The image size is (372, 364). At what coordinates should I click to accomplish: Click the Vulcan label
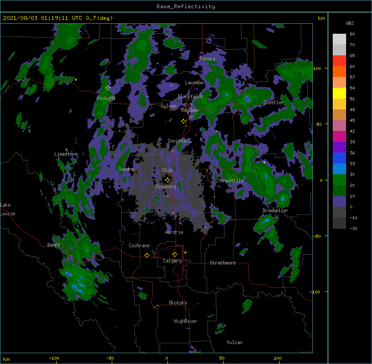(234, 342)
